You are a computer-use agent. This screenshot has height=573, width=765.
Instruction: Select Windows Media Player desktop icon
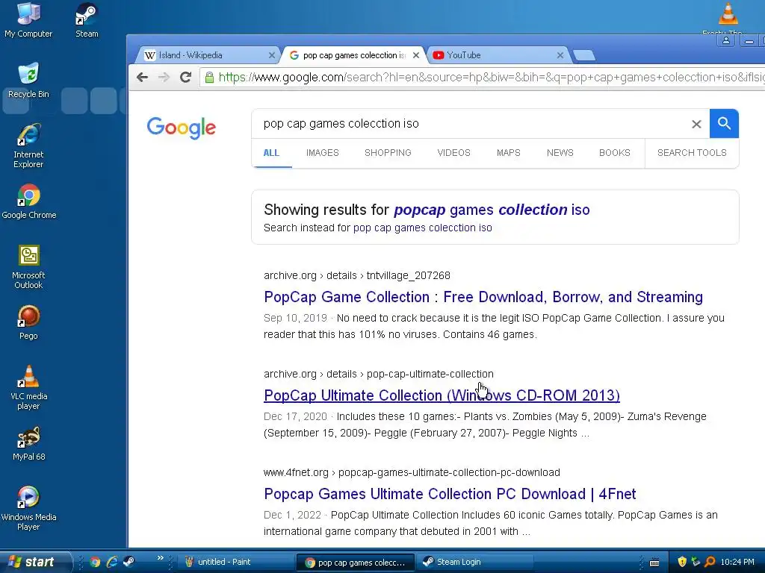point(28,508)
